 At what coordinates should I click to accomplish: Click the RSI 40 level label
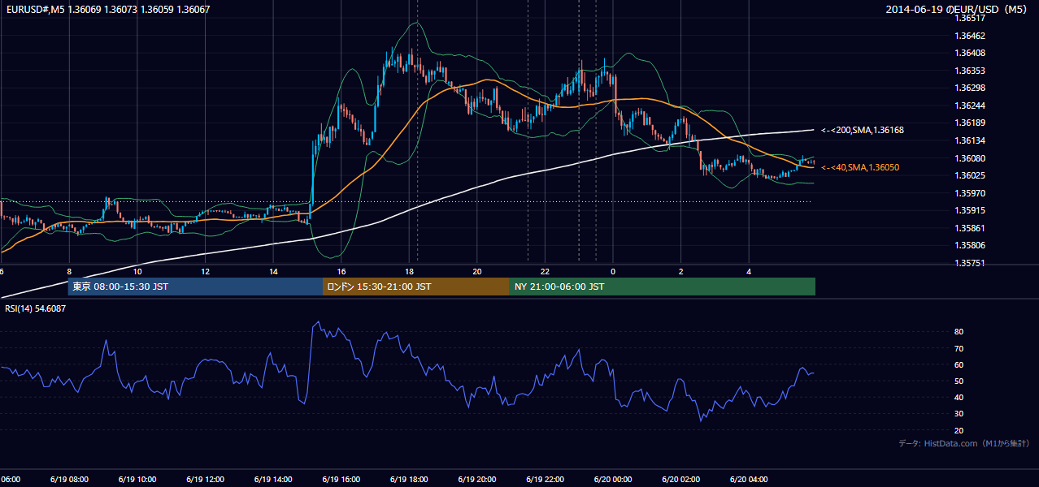(x=959, y=397)
